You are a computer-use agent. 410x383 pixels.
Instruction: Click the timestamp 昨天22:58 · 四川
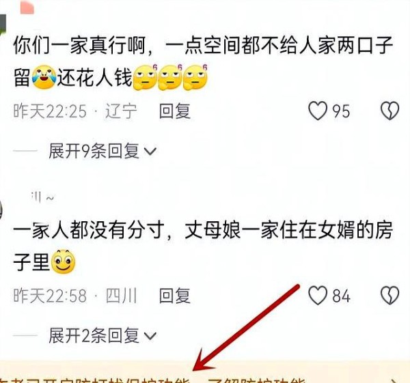tap(75, 296)
